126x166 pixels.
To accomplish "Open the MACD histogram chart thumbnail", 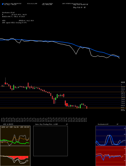I will 15,156.
